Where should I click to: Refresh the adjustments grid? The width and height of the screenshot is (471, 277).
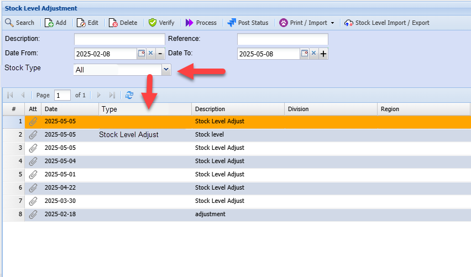point(129,95)
